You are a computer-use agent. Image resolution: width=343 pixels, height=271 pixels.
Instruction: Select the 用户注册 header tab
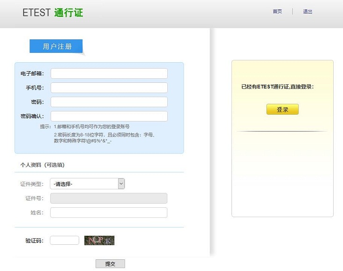[56, 46]
